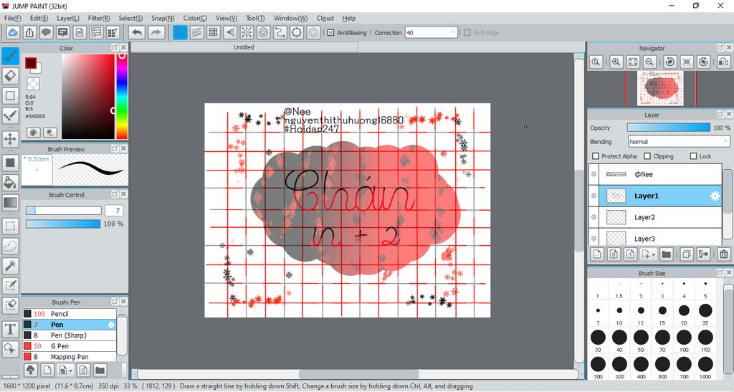Select the Magic Wand tool
Viewport: 734px width, 392px height.
point(10,266)
